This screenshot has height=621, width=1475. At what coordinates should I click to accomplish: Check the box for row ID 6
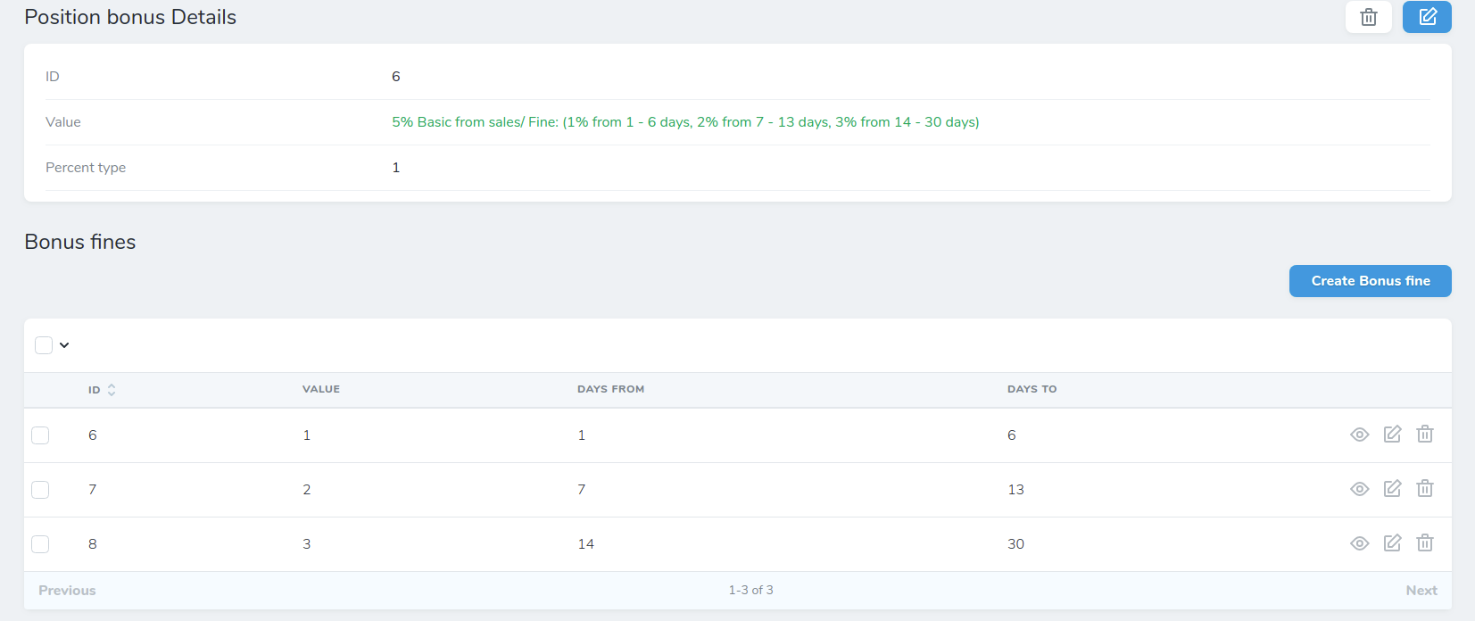(40, 435)
